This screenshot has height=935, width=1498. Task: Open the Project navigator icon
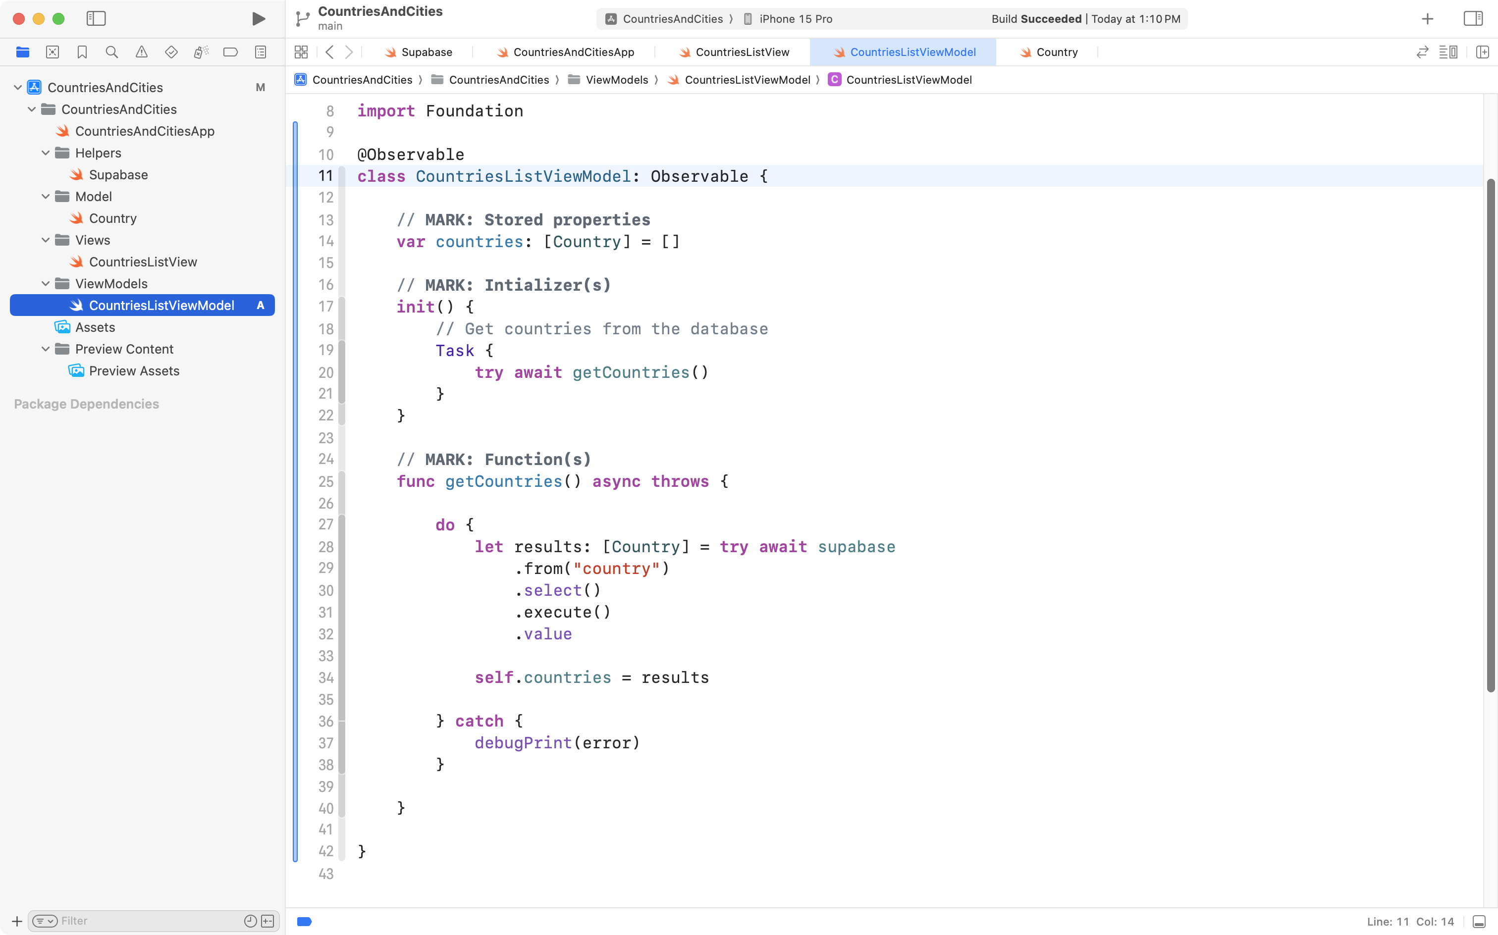point(23,52)
